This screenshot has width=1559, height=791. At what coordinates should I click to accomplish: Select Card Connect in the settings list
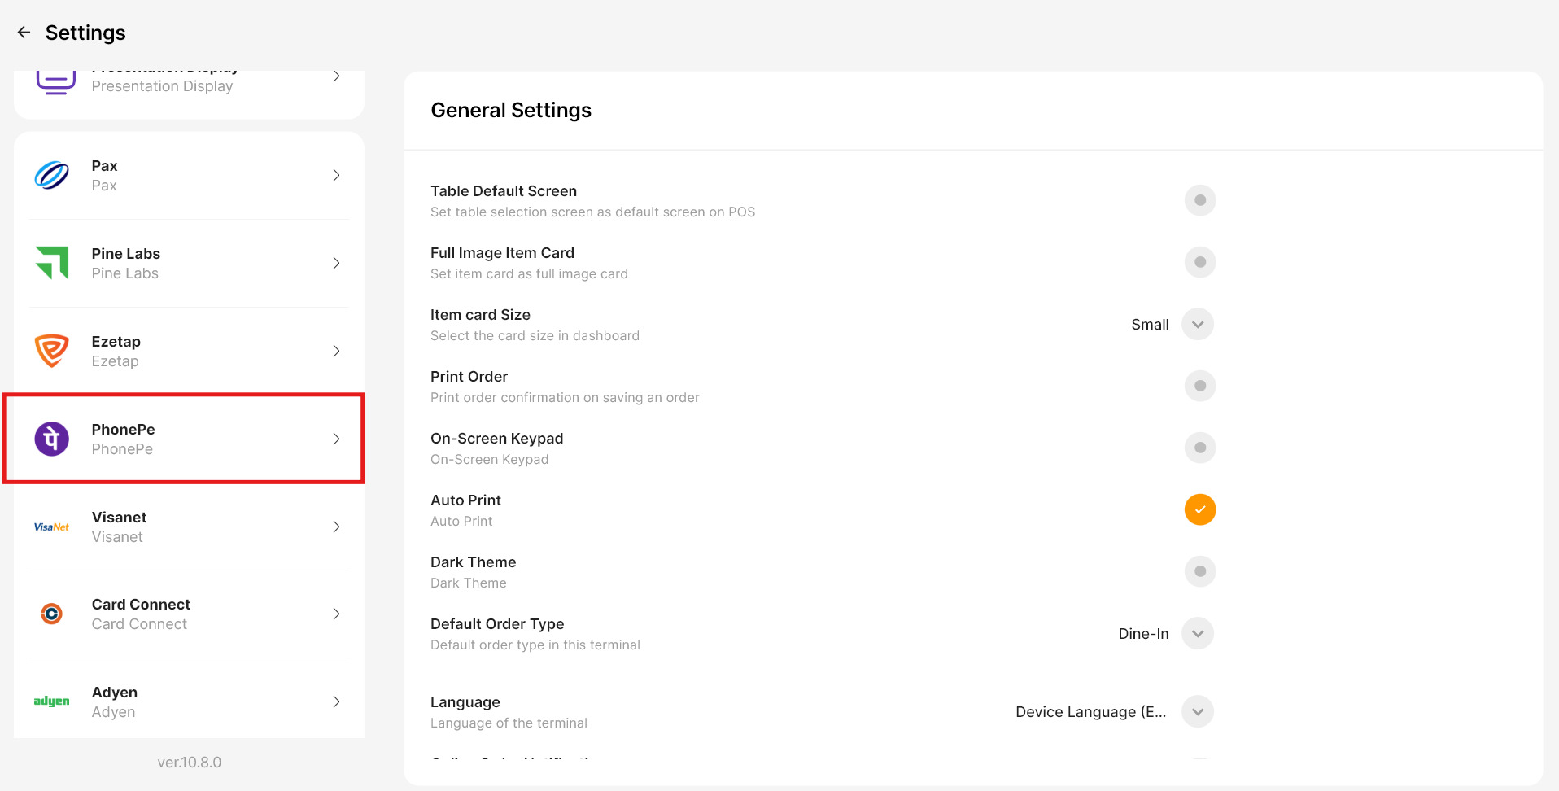[189, 614]
